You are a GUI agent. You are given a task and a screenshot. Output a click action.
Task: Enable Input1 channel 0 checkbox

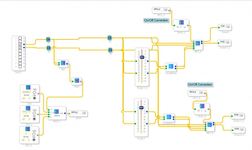[20, 38]
